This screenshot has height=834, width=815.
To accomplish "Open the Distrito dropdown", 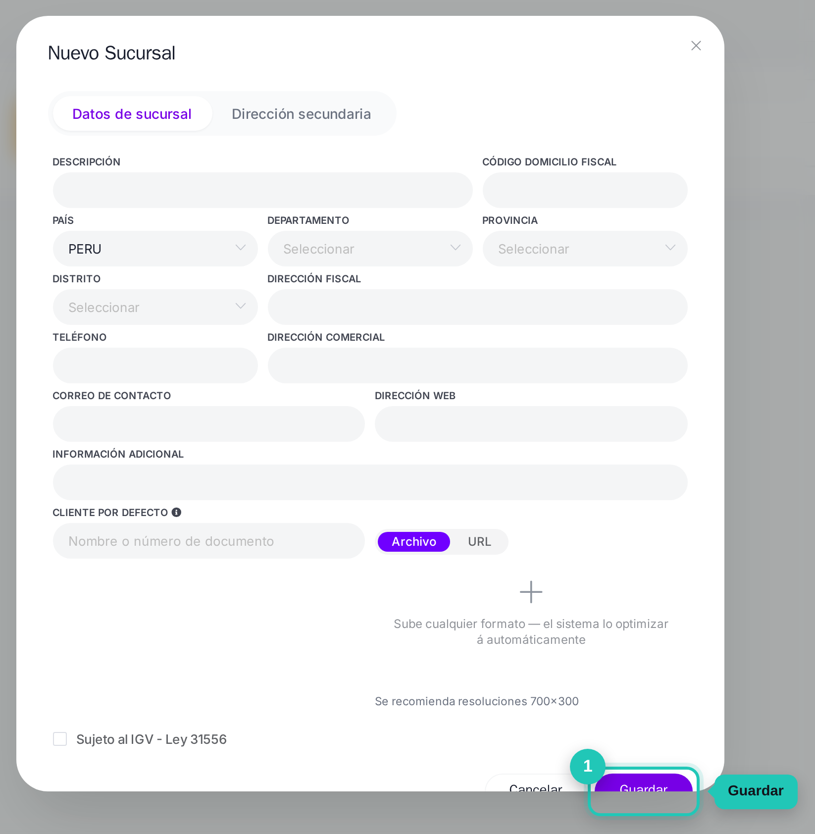I will pos(155,307).
